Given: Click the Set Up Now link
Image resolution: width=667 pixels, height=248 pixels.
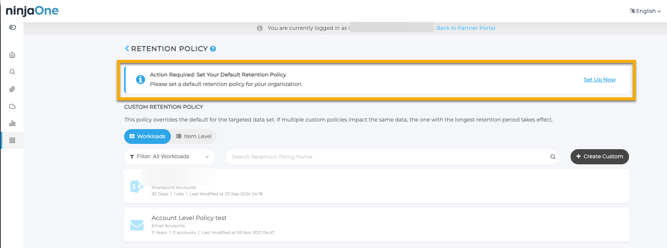Looking at the screenshot, I should point(599,80).
